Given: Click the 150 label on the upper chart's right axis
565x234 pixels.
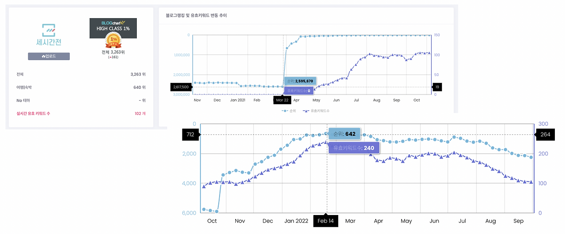Looking at the screenshot, I should (x=436, y=35).
